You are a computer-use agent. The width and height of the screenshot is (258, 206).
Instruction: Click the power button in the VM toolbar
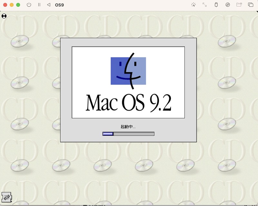[x=29, y=5]
